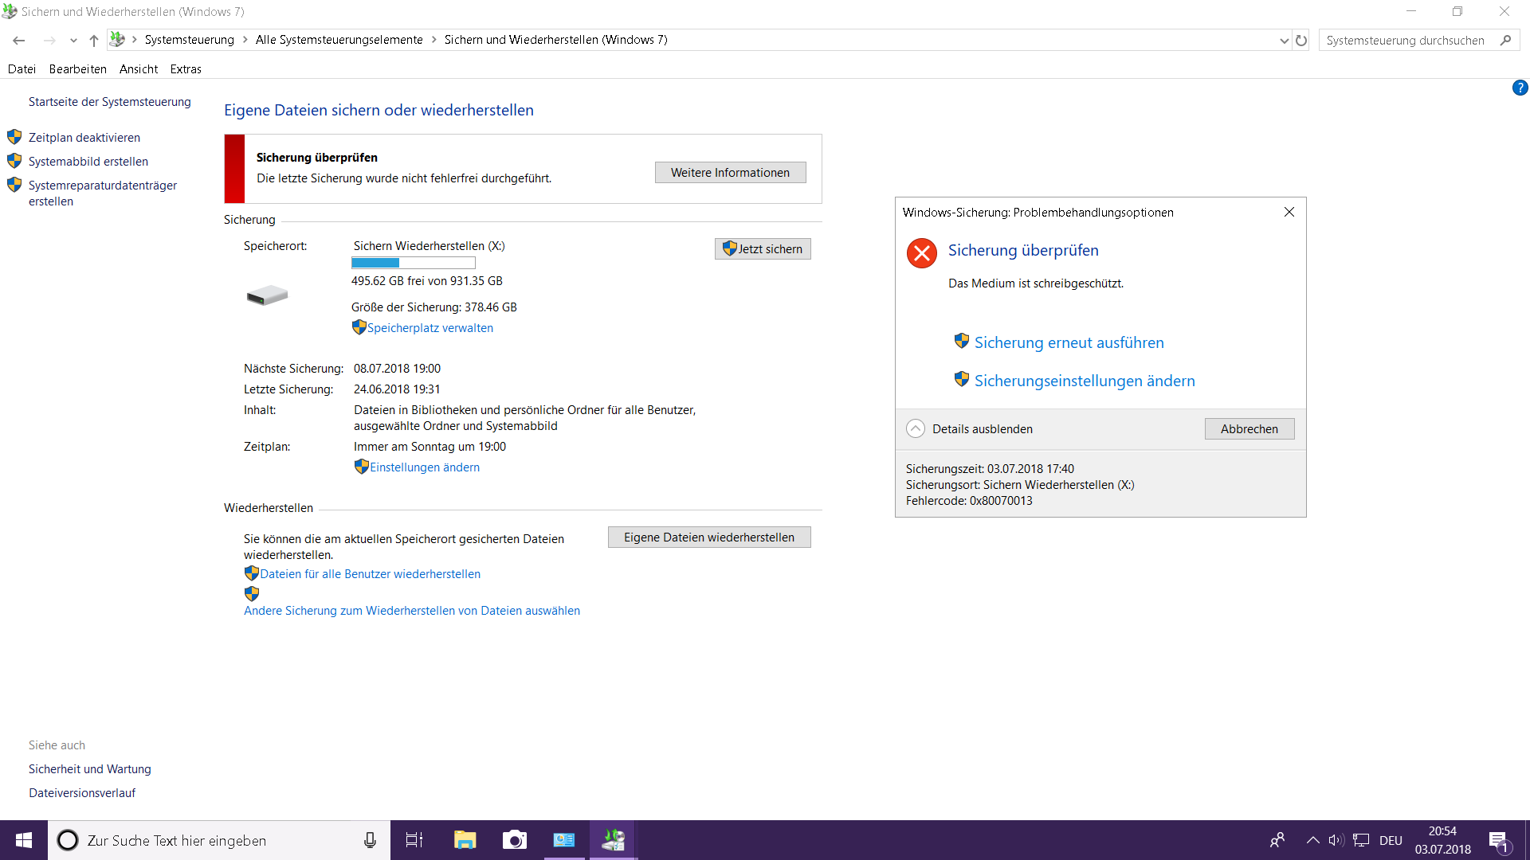
Task: Open the Ansicht menu
Action: coord(139,69)
